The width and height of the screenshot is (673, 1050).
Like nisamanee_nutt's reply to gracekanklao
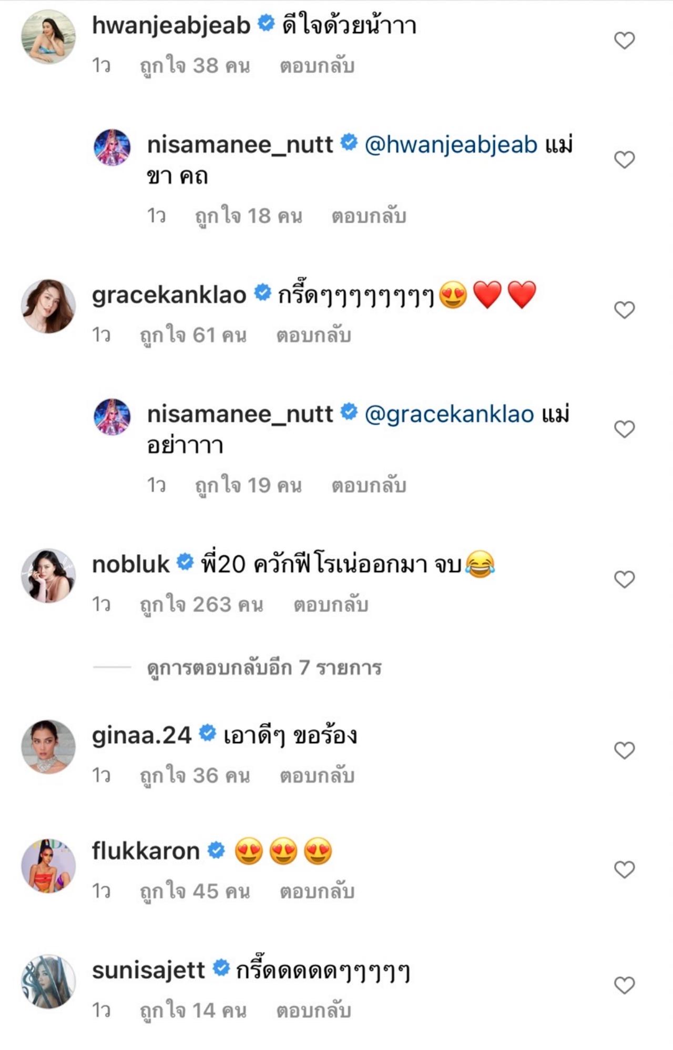[x=625, y=429]
